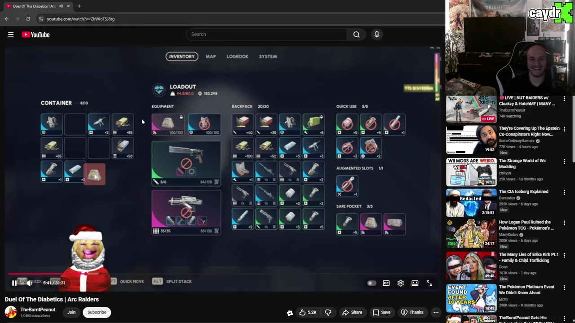View site information icon in address bar
575x323 pixels.
pos(41,19)
